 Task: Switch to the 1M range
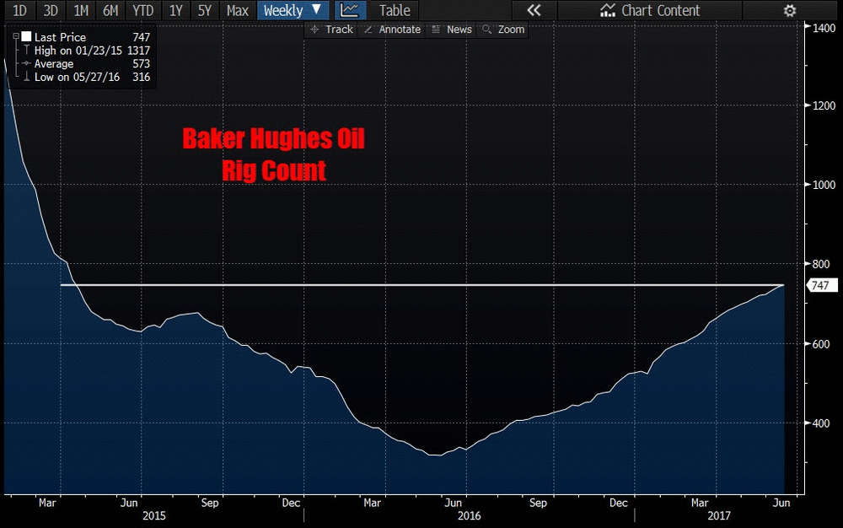pyautogui.click(x=81, y=10)
